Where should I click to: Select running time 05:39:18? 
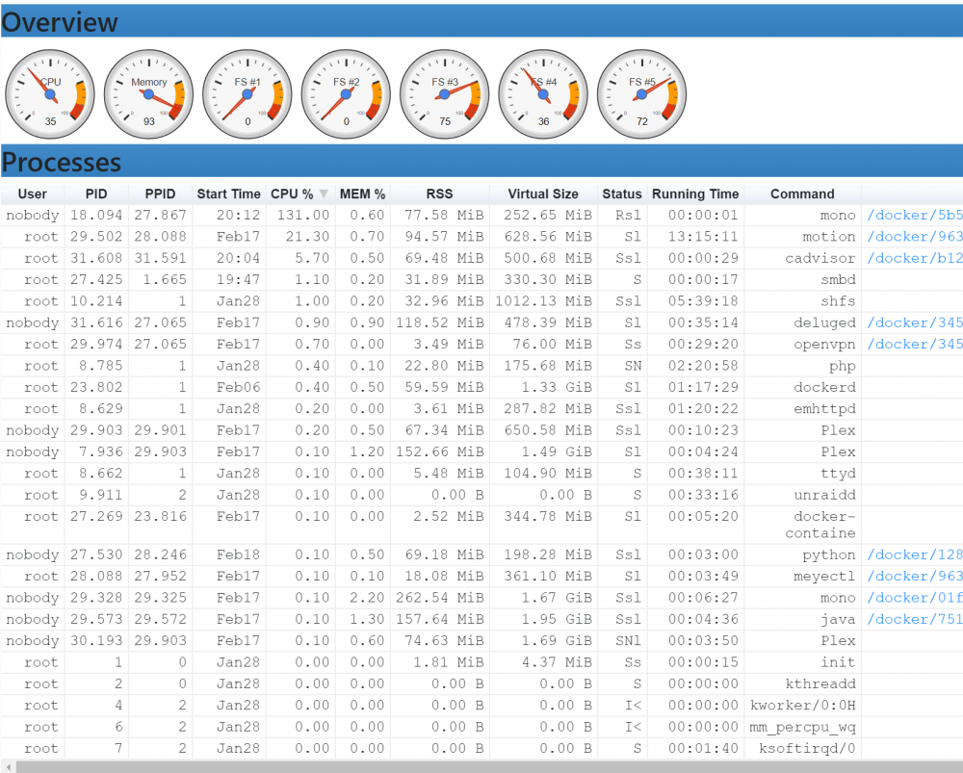[x=703, y=301]
